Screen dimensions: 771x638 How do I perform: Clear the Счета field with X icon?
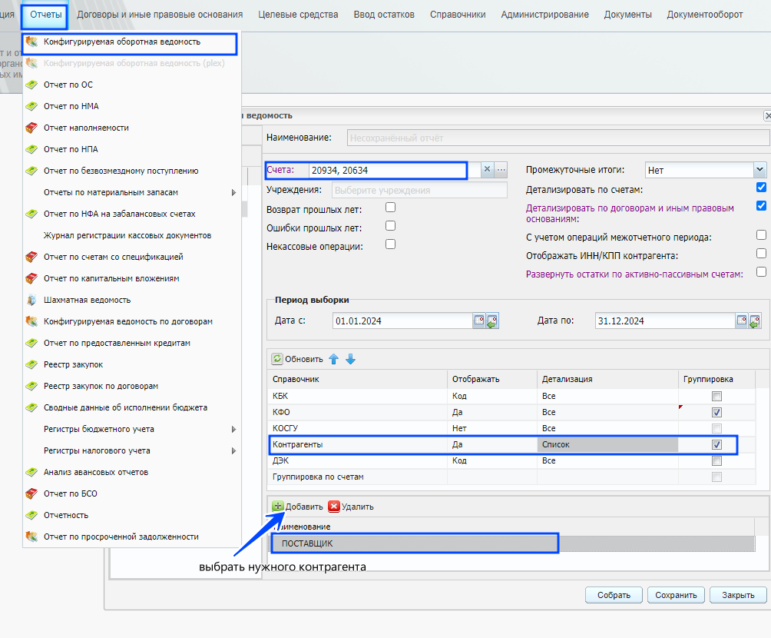[x=487, y=169]
